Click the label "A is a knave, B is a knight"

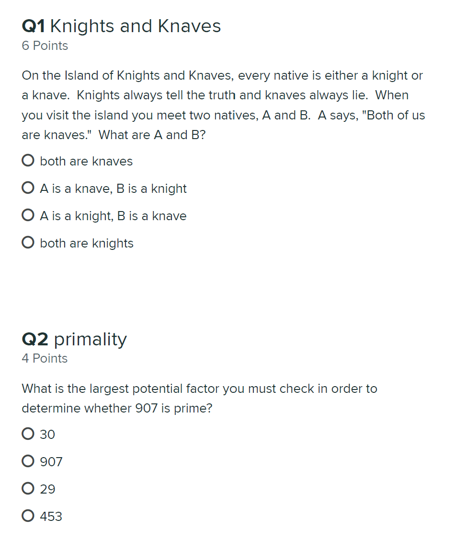coord(113,189)
